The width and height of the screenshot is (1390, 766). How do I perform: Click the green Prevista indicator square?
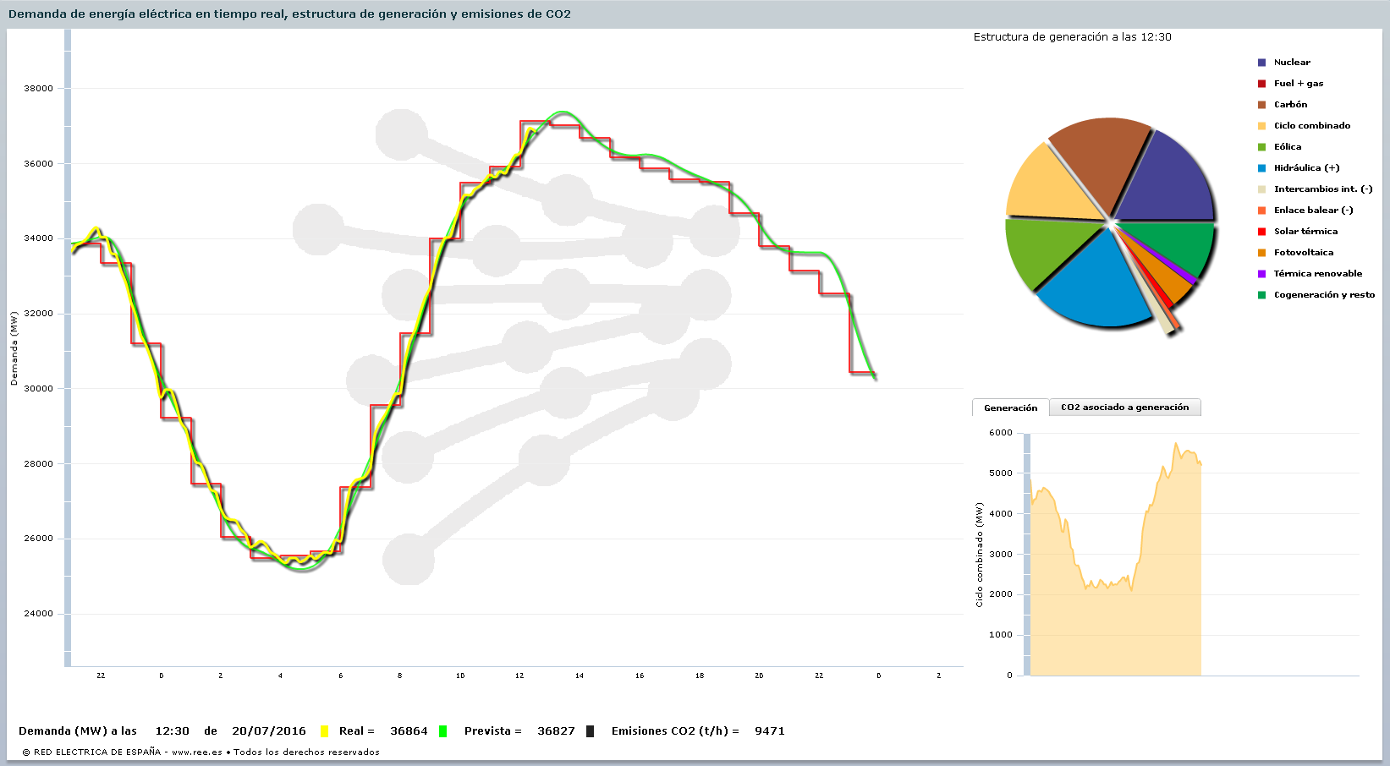442,731
